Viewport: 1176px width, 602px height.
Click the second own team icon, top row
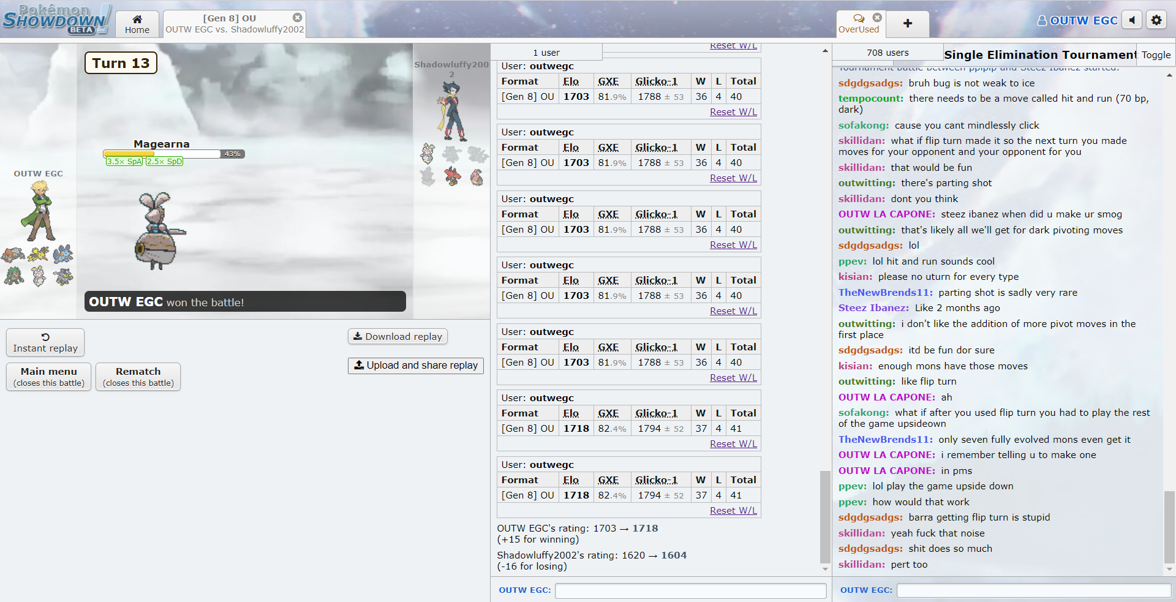point(38,254)
